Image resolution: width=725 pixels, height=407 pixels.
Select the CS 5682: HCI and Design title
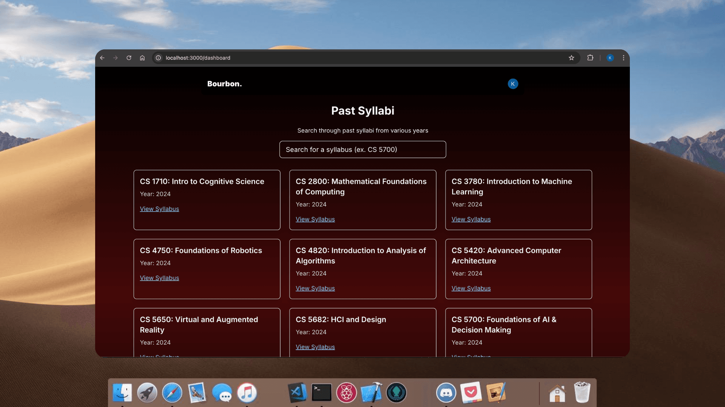[x=341, y=319]
